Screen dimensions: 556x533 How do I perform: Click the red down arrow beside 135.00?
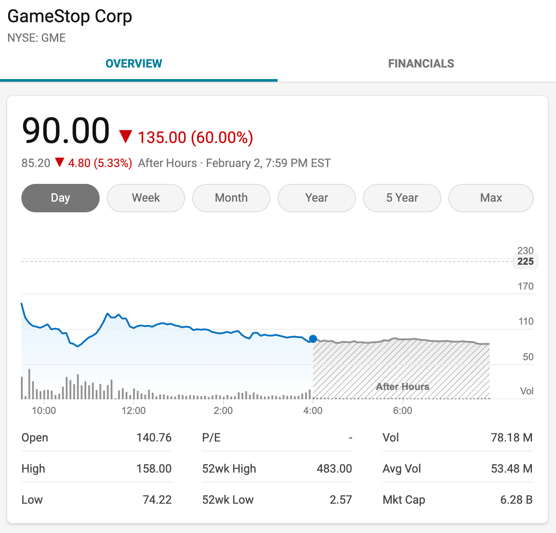tap(126, 136)
